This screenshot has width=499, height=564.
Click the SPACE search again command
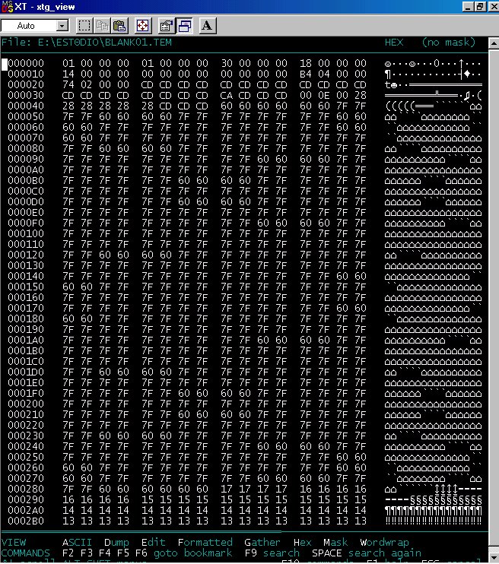(367, 553)
